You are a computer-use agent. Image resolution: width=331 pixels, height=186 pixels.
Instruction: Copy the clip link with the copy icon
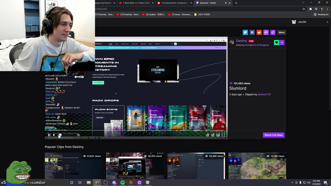click(x=273, y=33)
